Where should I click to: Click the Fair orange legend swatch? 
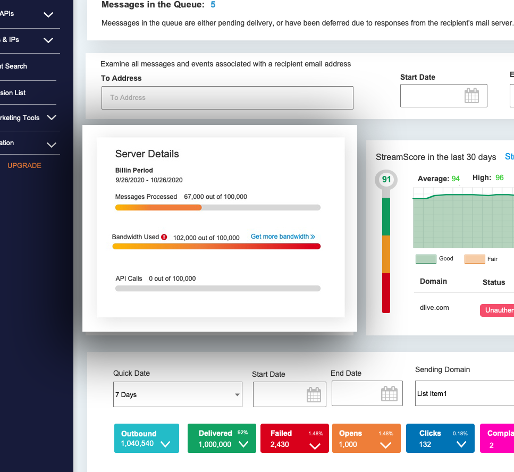(475, 259)
